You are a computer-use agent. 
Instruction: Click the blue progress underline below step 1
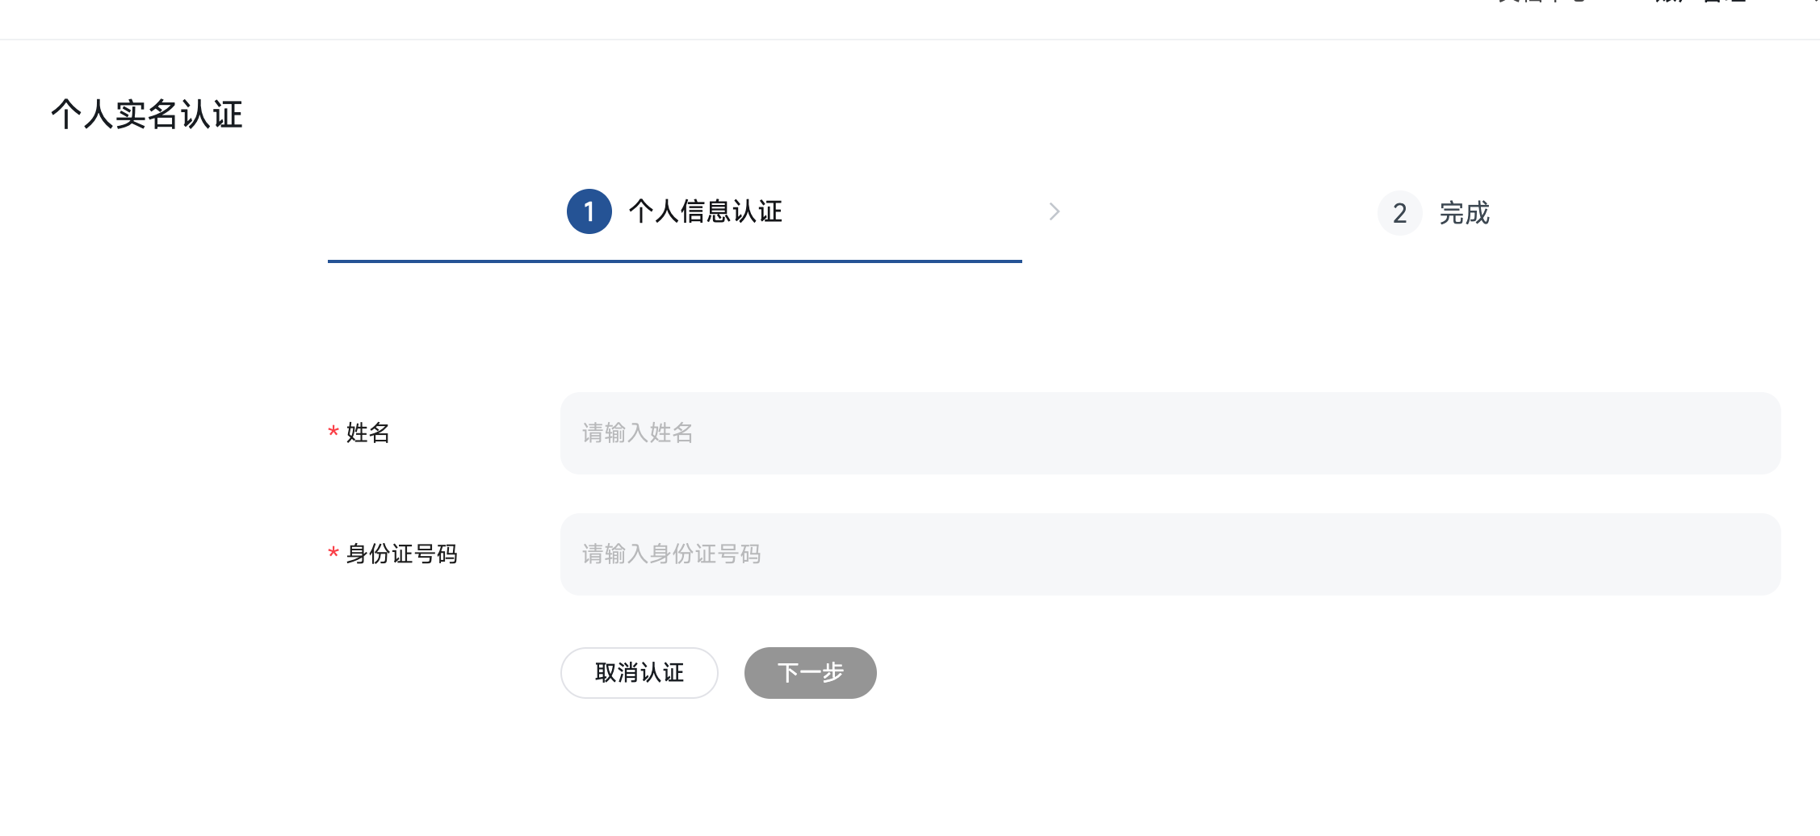(674, 262)
